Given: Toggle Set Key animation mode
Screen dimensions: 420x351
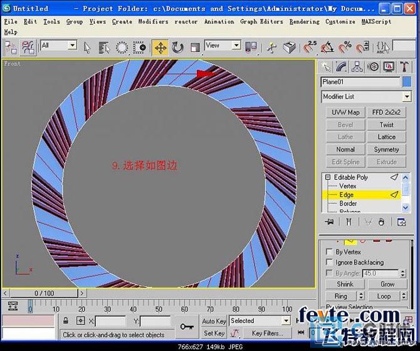Looking at the screenshot, I should click(214, 333).
